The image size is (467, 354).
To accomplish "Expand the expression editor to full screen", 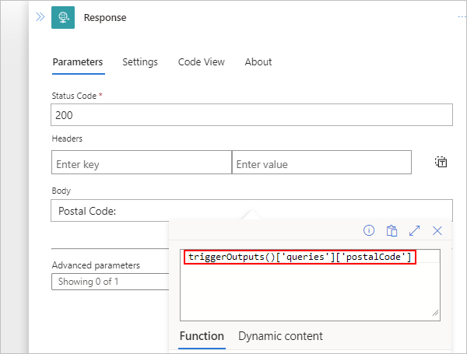I will 415,230.
